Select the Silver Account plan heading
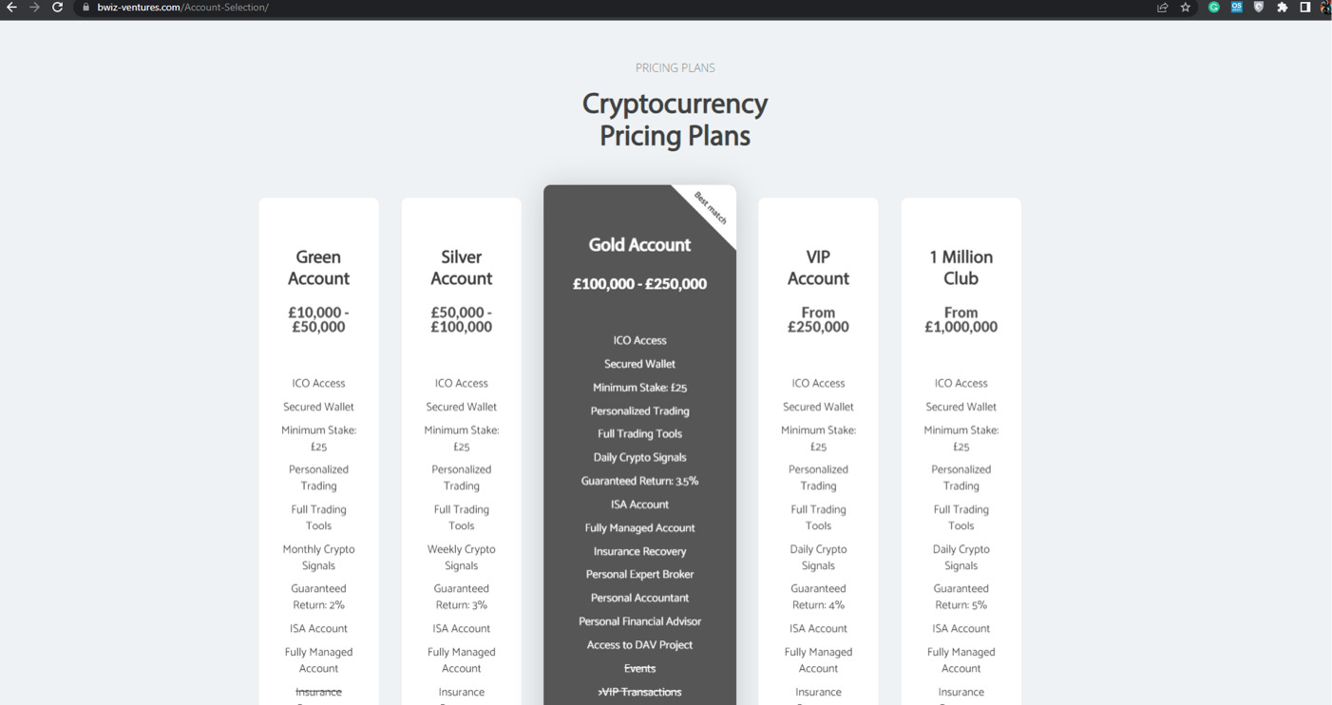The height and width of the screenshot is (705, 1332). [x=461, y=268]
